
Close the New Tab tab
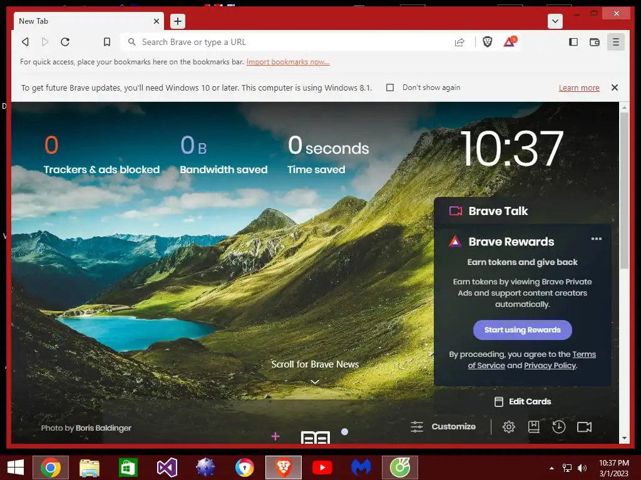coord(156,21)
